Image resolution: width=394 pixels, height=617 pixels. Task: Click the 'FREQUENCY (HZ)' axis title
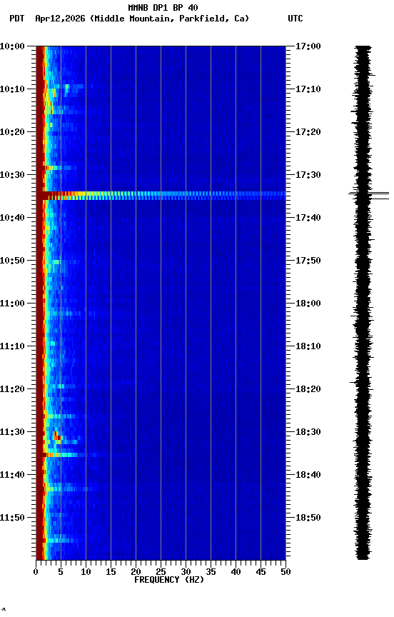169,580
